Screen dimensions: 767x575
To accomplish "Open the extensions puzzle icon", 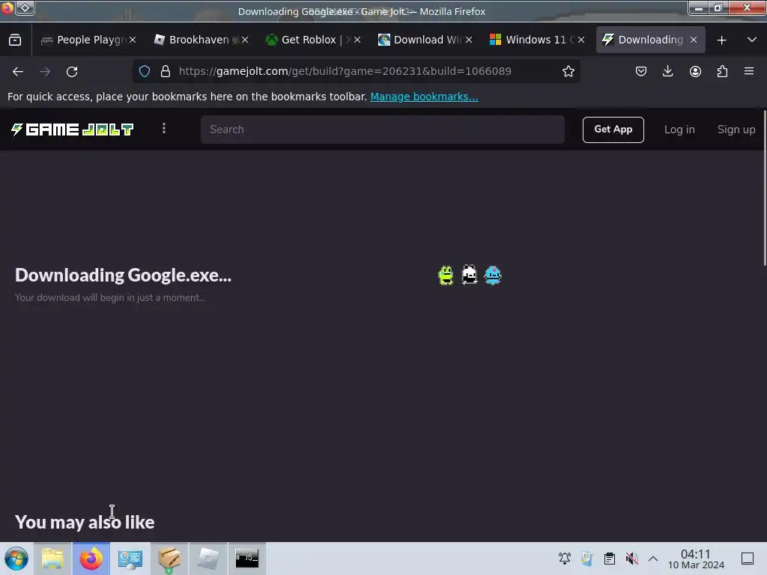I will click(x=722, y=71).
